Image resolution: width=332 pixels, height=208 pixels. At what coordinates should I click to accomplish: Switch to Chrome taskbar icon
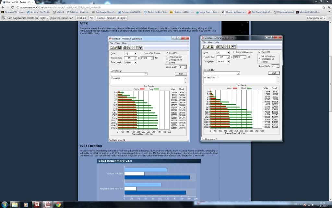58,205
